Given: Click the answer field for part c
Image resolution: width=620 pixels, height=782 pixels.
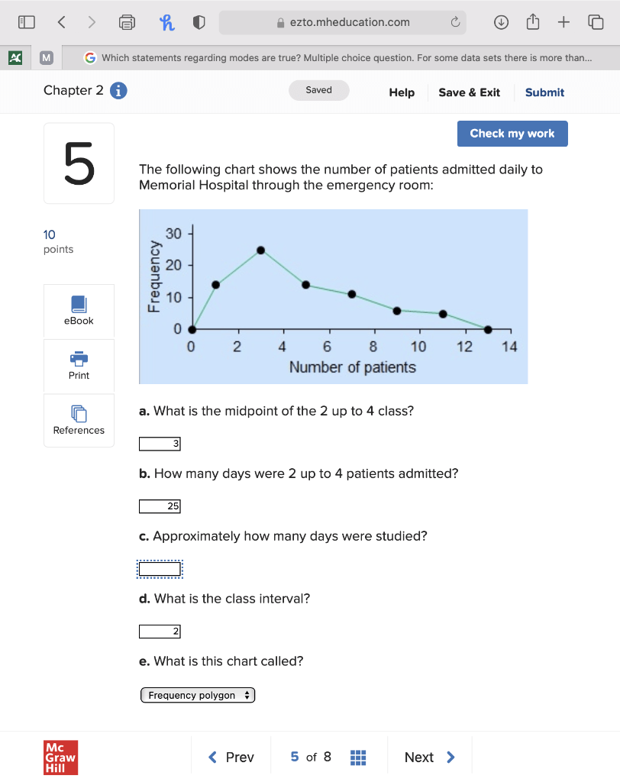Looking at the screenshot, I should (x=160, y=569).
